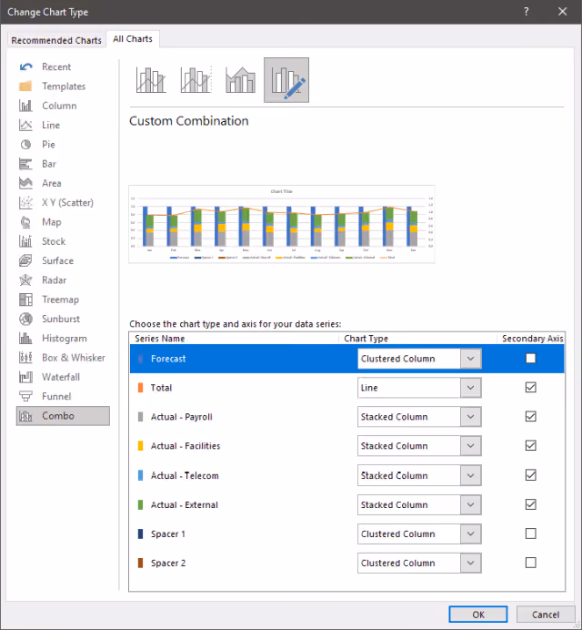Select the Actual - Telecom series name
The width and height of the screenshot is (582, 630).
pyautogui.click(x=185, y=475)
